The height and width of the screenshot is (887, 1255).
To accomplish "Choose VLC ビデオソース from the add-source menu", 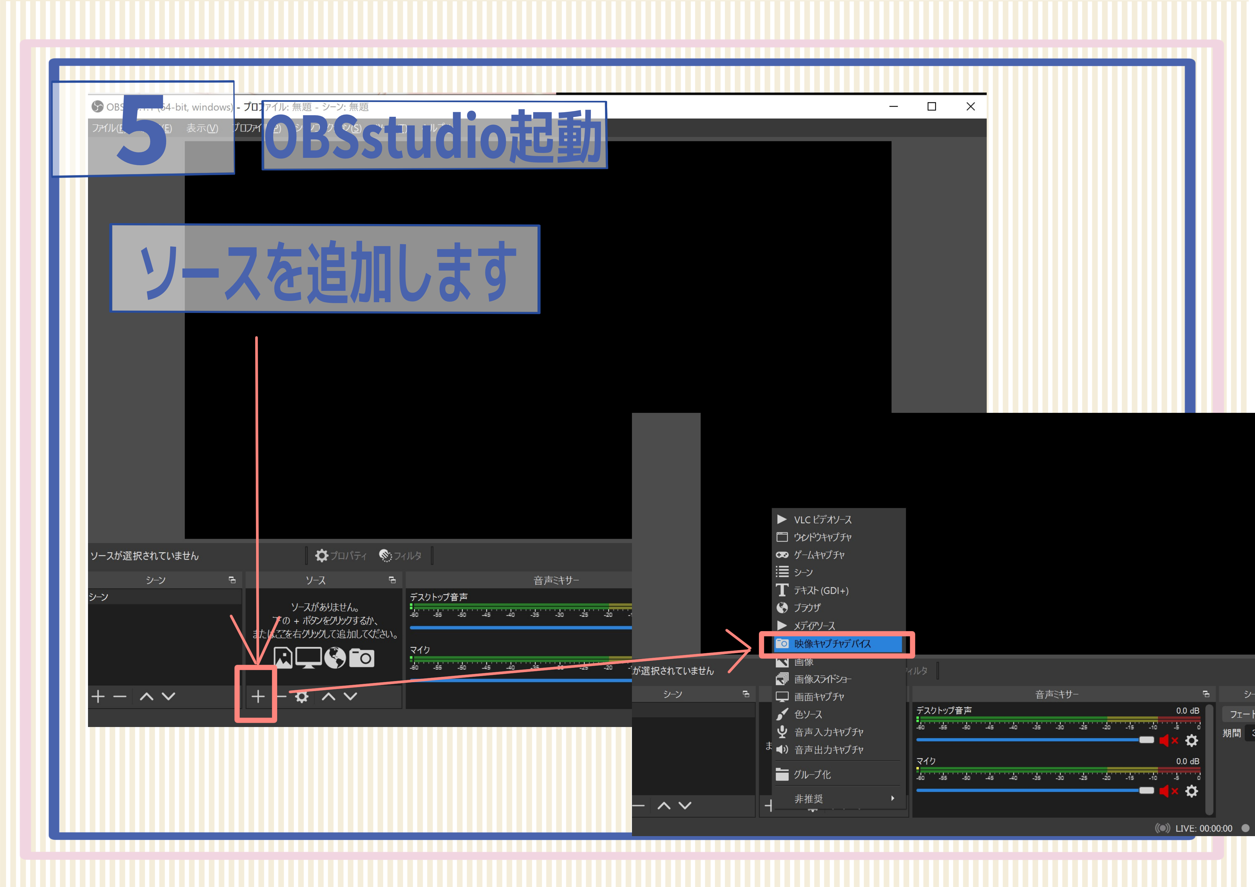I will pyautogui.click(x=839, y=519).
